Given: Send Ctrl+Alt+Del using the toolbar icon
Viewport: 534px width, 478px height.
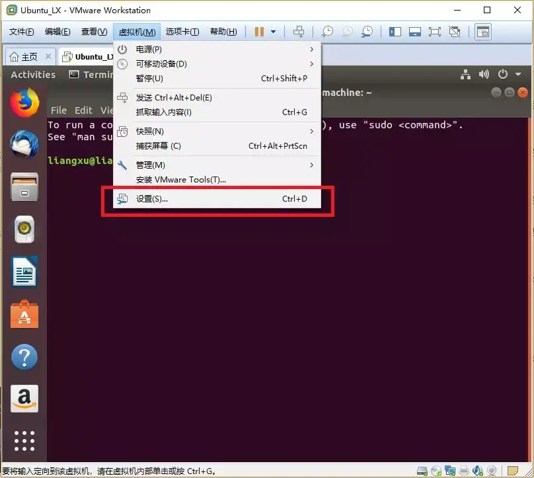Looking at the screenshot, I should pyautogui.click(x=299, y=32).
